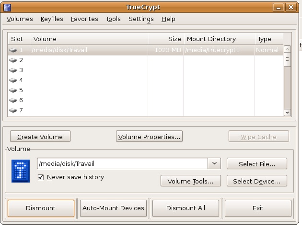Click the Select File button

[x=256, y=164]
